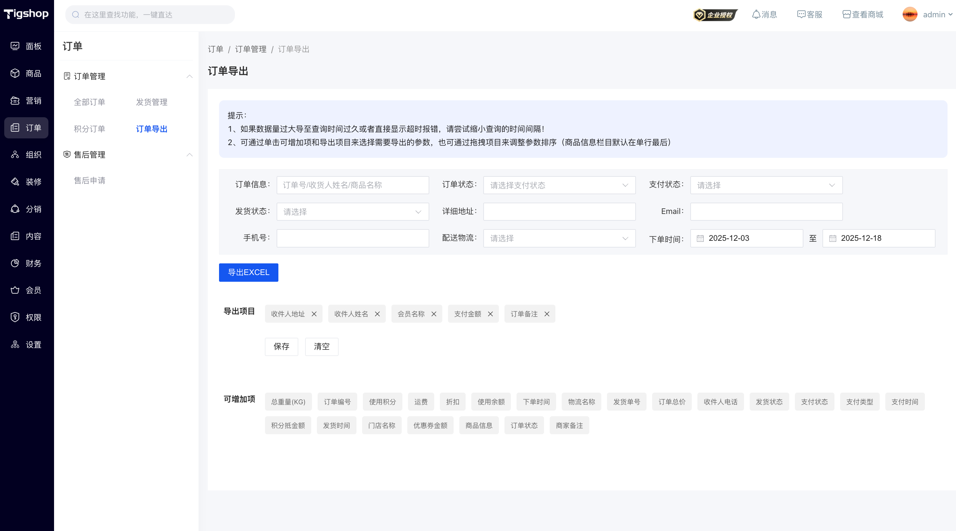
Task: Click the 消息 bell icon
Action: [x=756, y=14]
